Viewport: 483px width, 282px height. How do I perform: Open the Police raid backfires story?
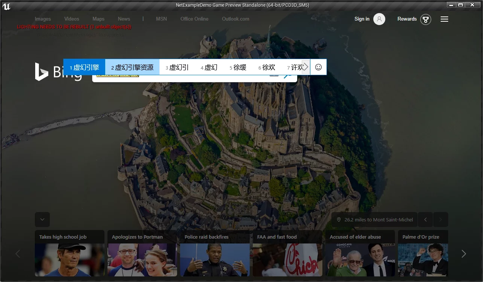pyautogui.click(x=215, y=253)
